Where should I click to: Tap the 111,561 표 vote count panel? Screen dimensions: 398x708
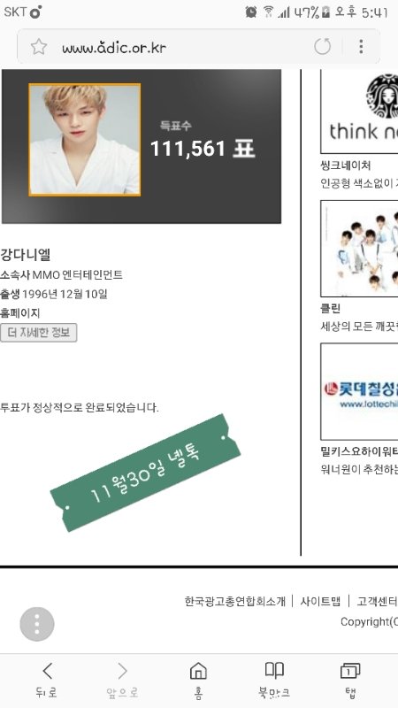pos(142,146)
